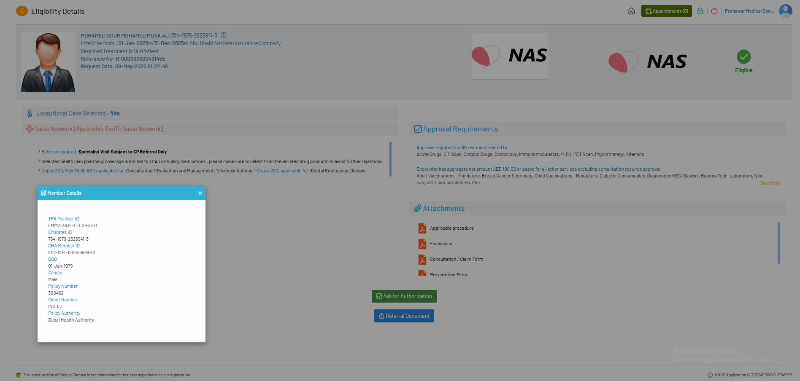Click Ask for Authorization button
Viewport: 800px width, 381px height.
tap(404, 296)
